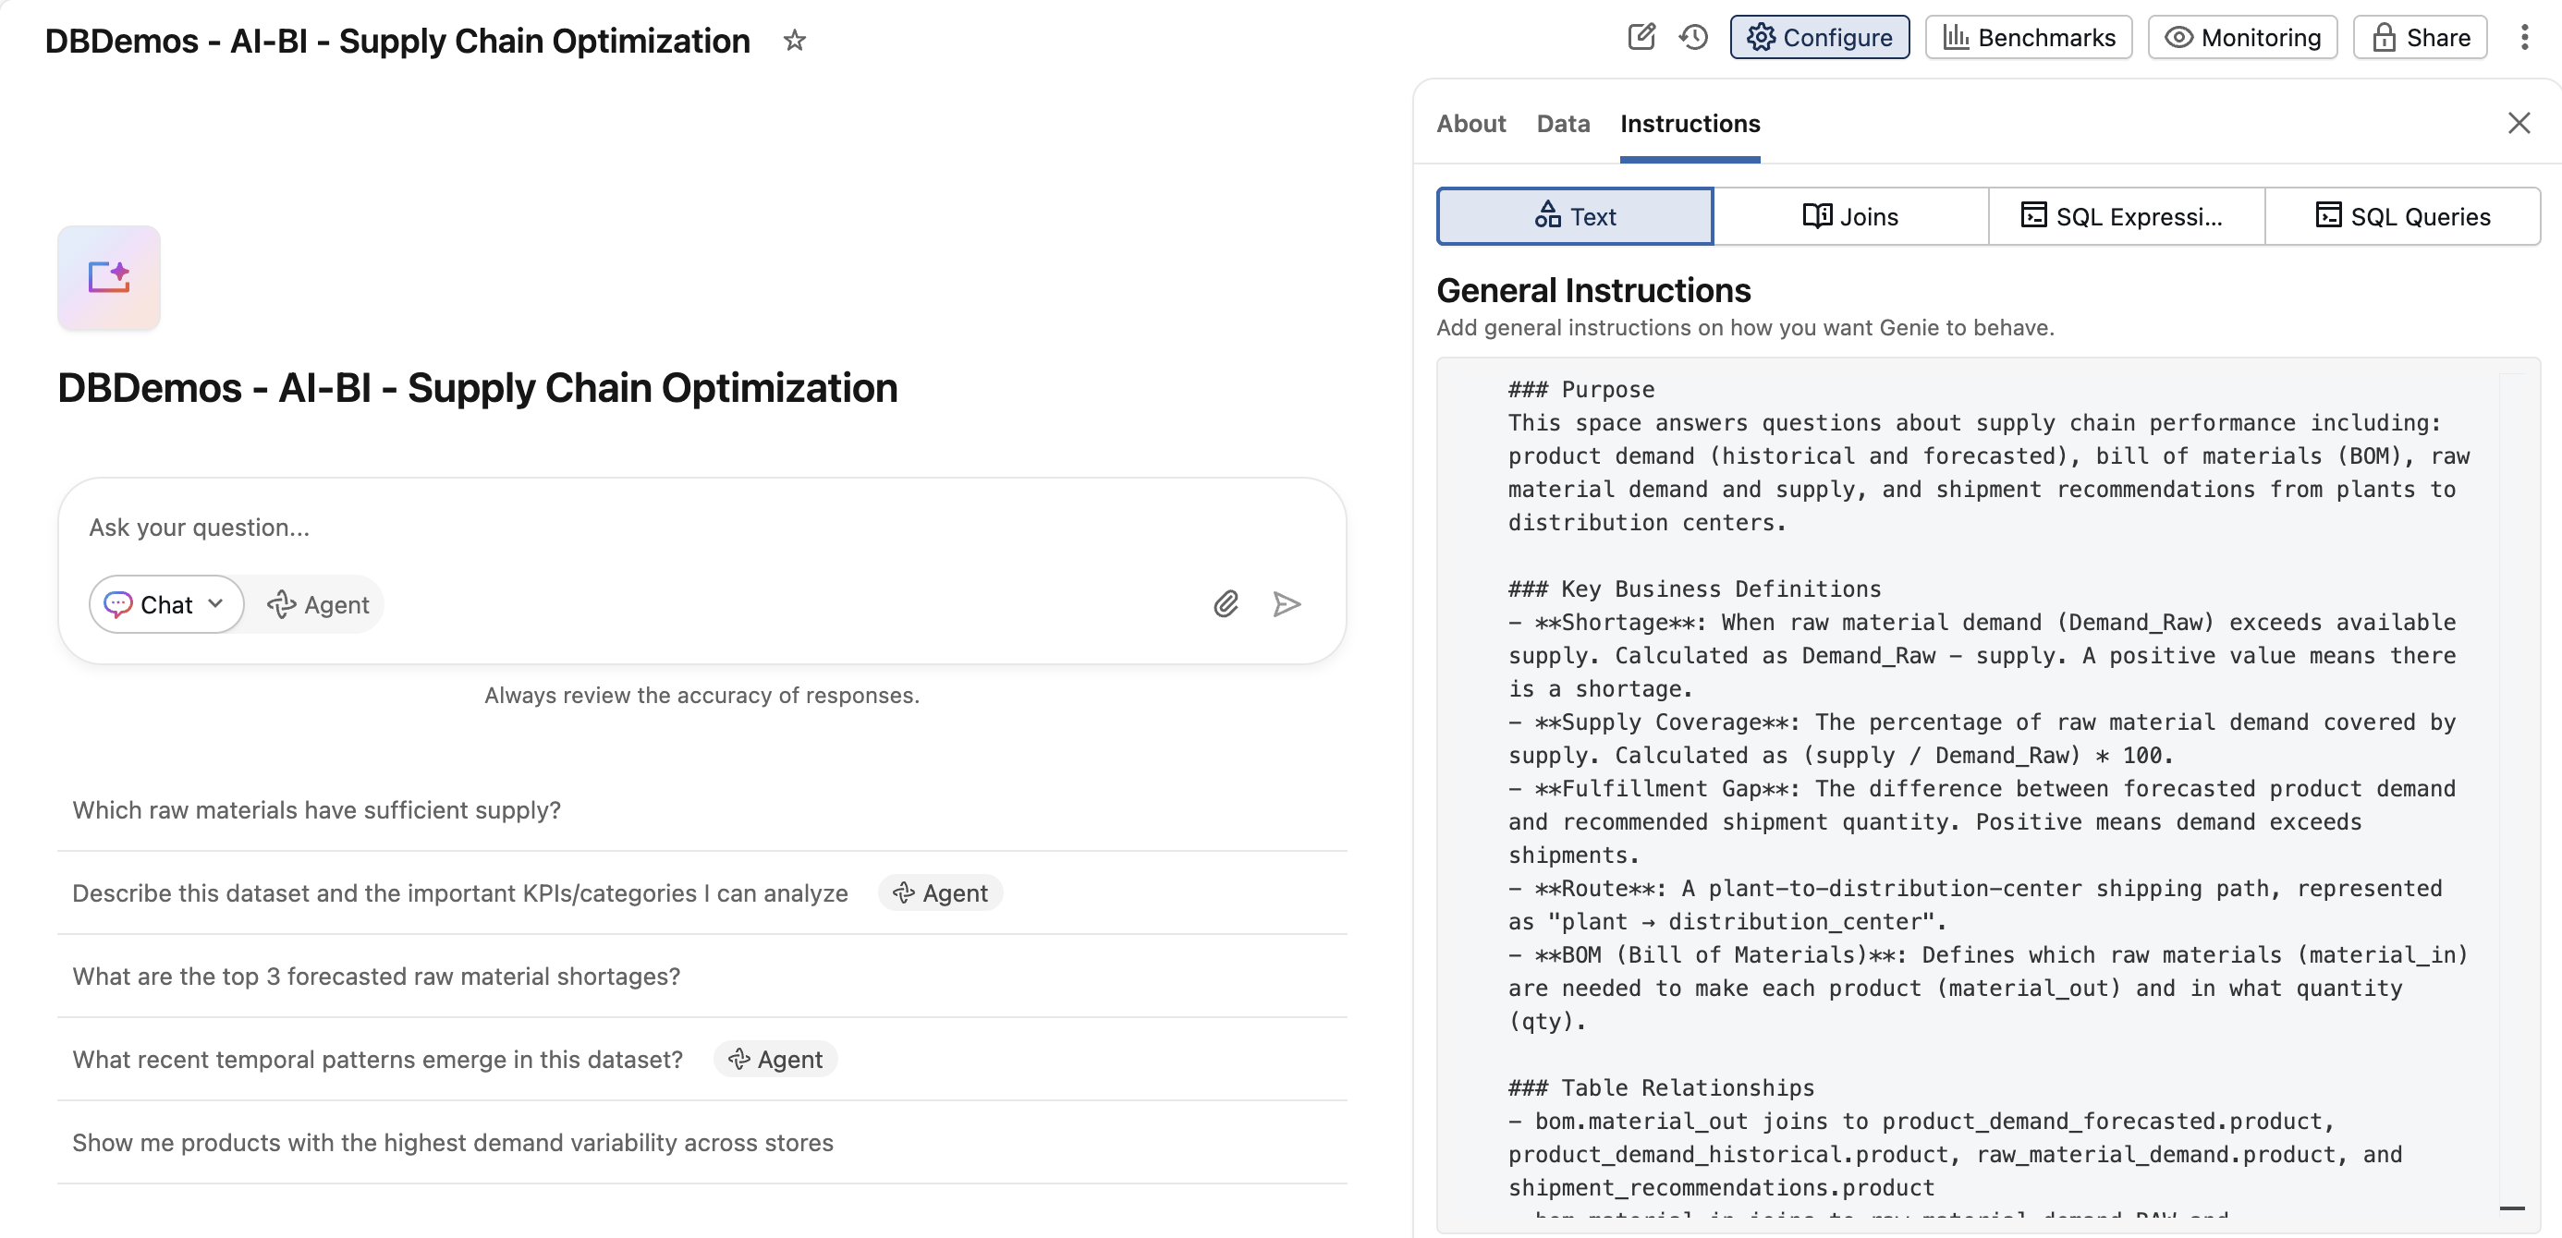Image resolution: width=2562 pixels, height=1238 pixels.
Task: Click the Genie space logo thumbnail
Action: click(107, 277)
